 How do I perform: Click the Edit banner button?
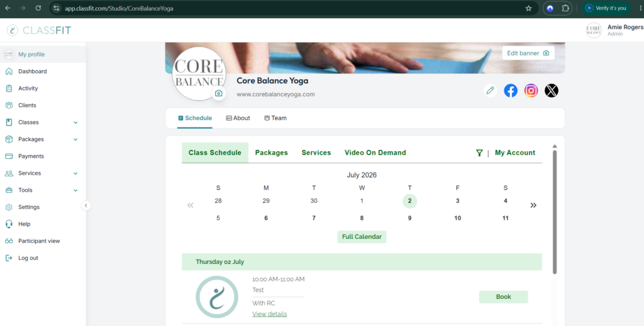tap(528, 53)
